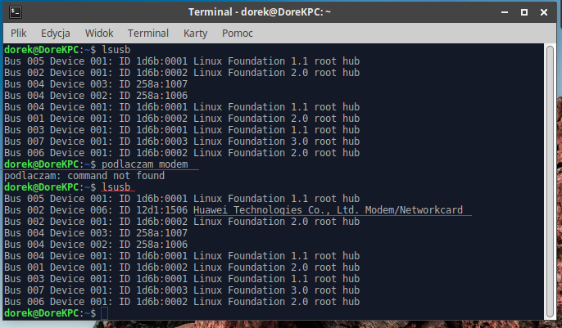The height and width of the screenshot is (328, 562).
Task: Close the Terminal window
Action: click(544, 12)
